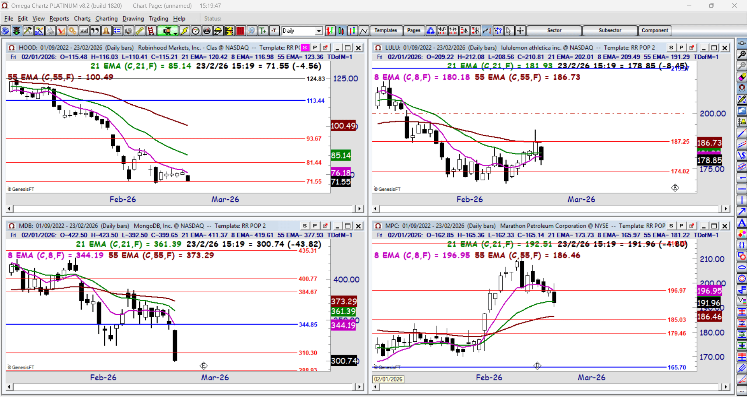Click the Sector button
The width and height of the screenshot is (747, 397).
pos(554,31)
